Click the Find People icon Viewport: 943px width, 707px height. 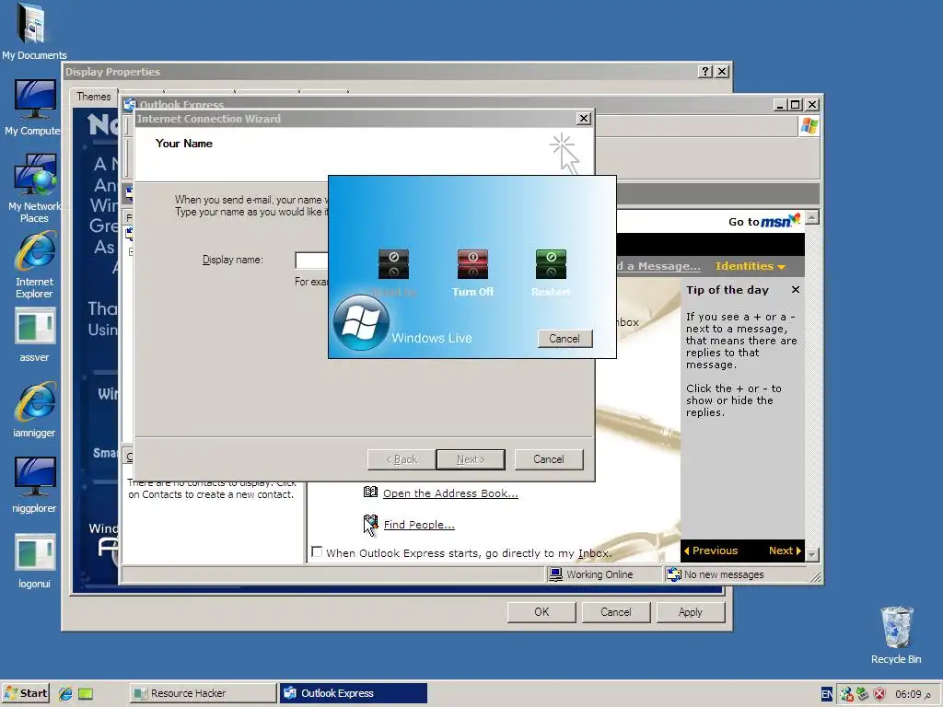pyautogui.click(x=370, y=524)
